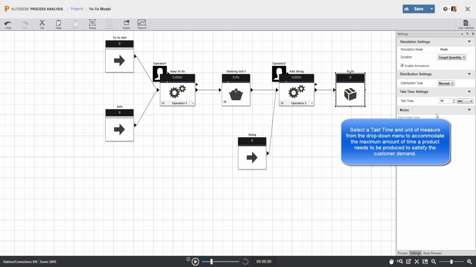Open the help question mark menu
The height and width of the screenshot is (267, 476).
click(446, 9)
